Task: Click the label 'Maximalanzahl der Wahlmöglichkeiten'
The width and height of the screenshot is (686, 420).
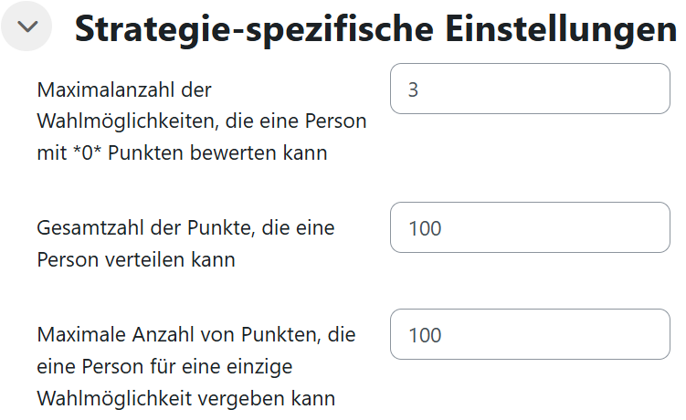Action: pos(124,90)
